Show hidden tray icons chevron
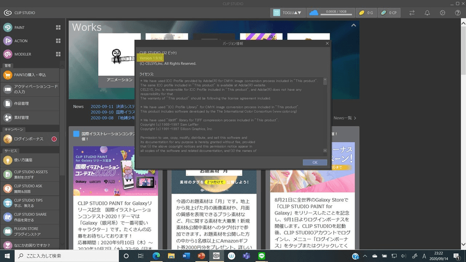 click(x=365, y=256)
